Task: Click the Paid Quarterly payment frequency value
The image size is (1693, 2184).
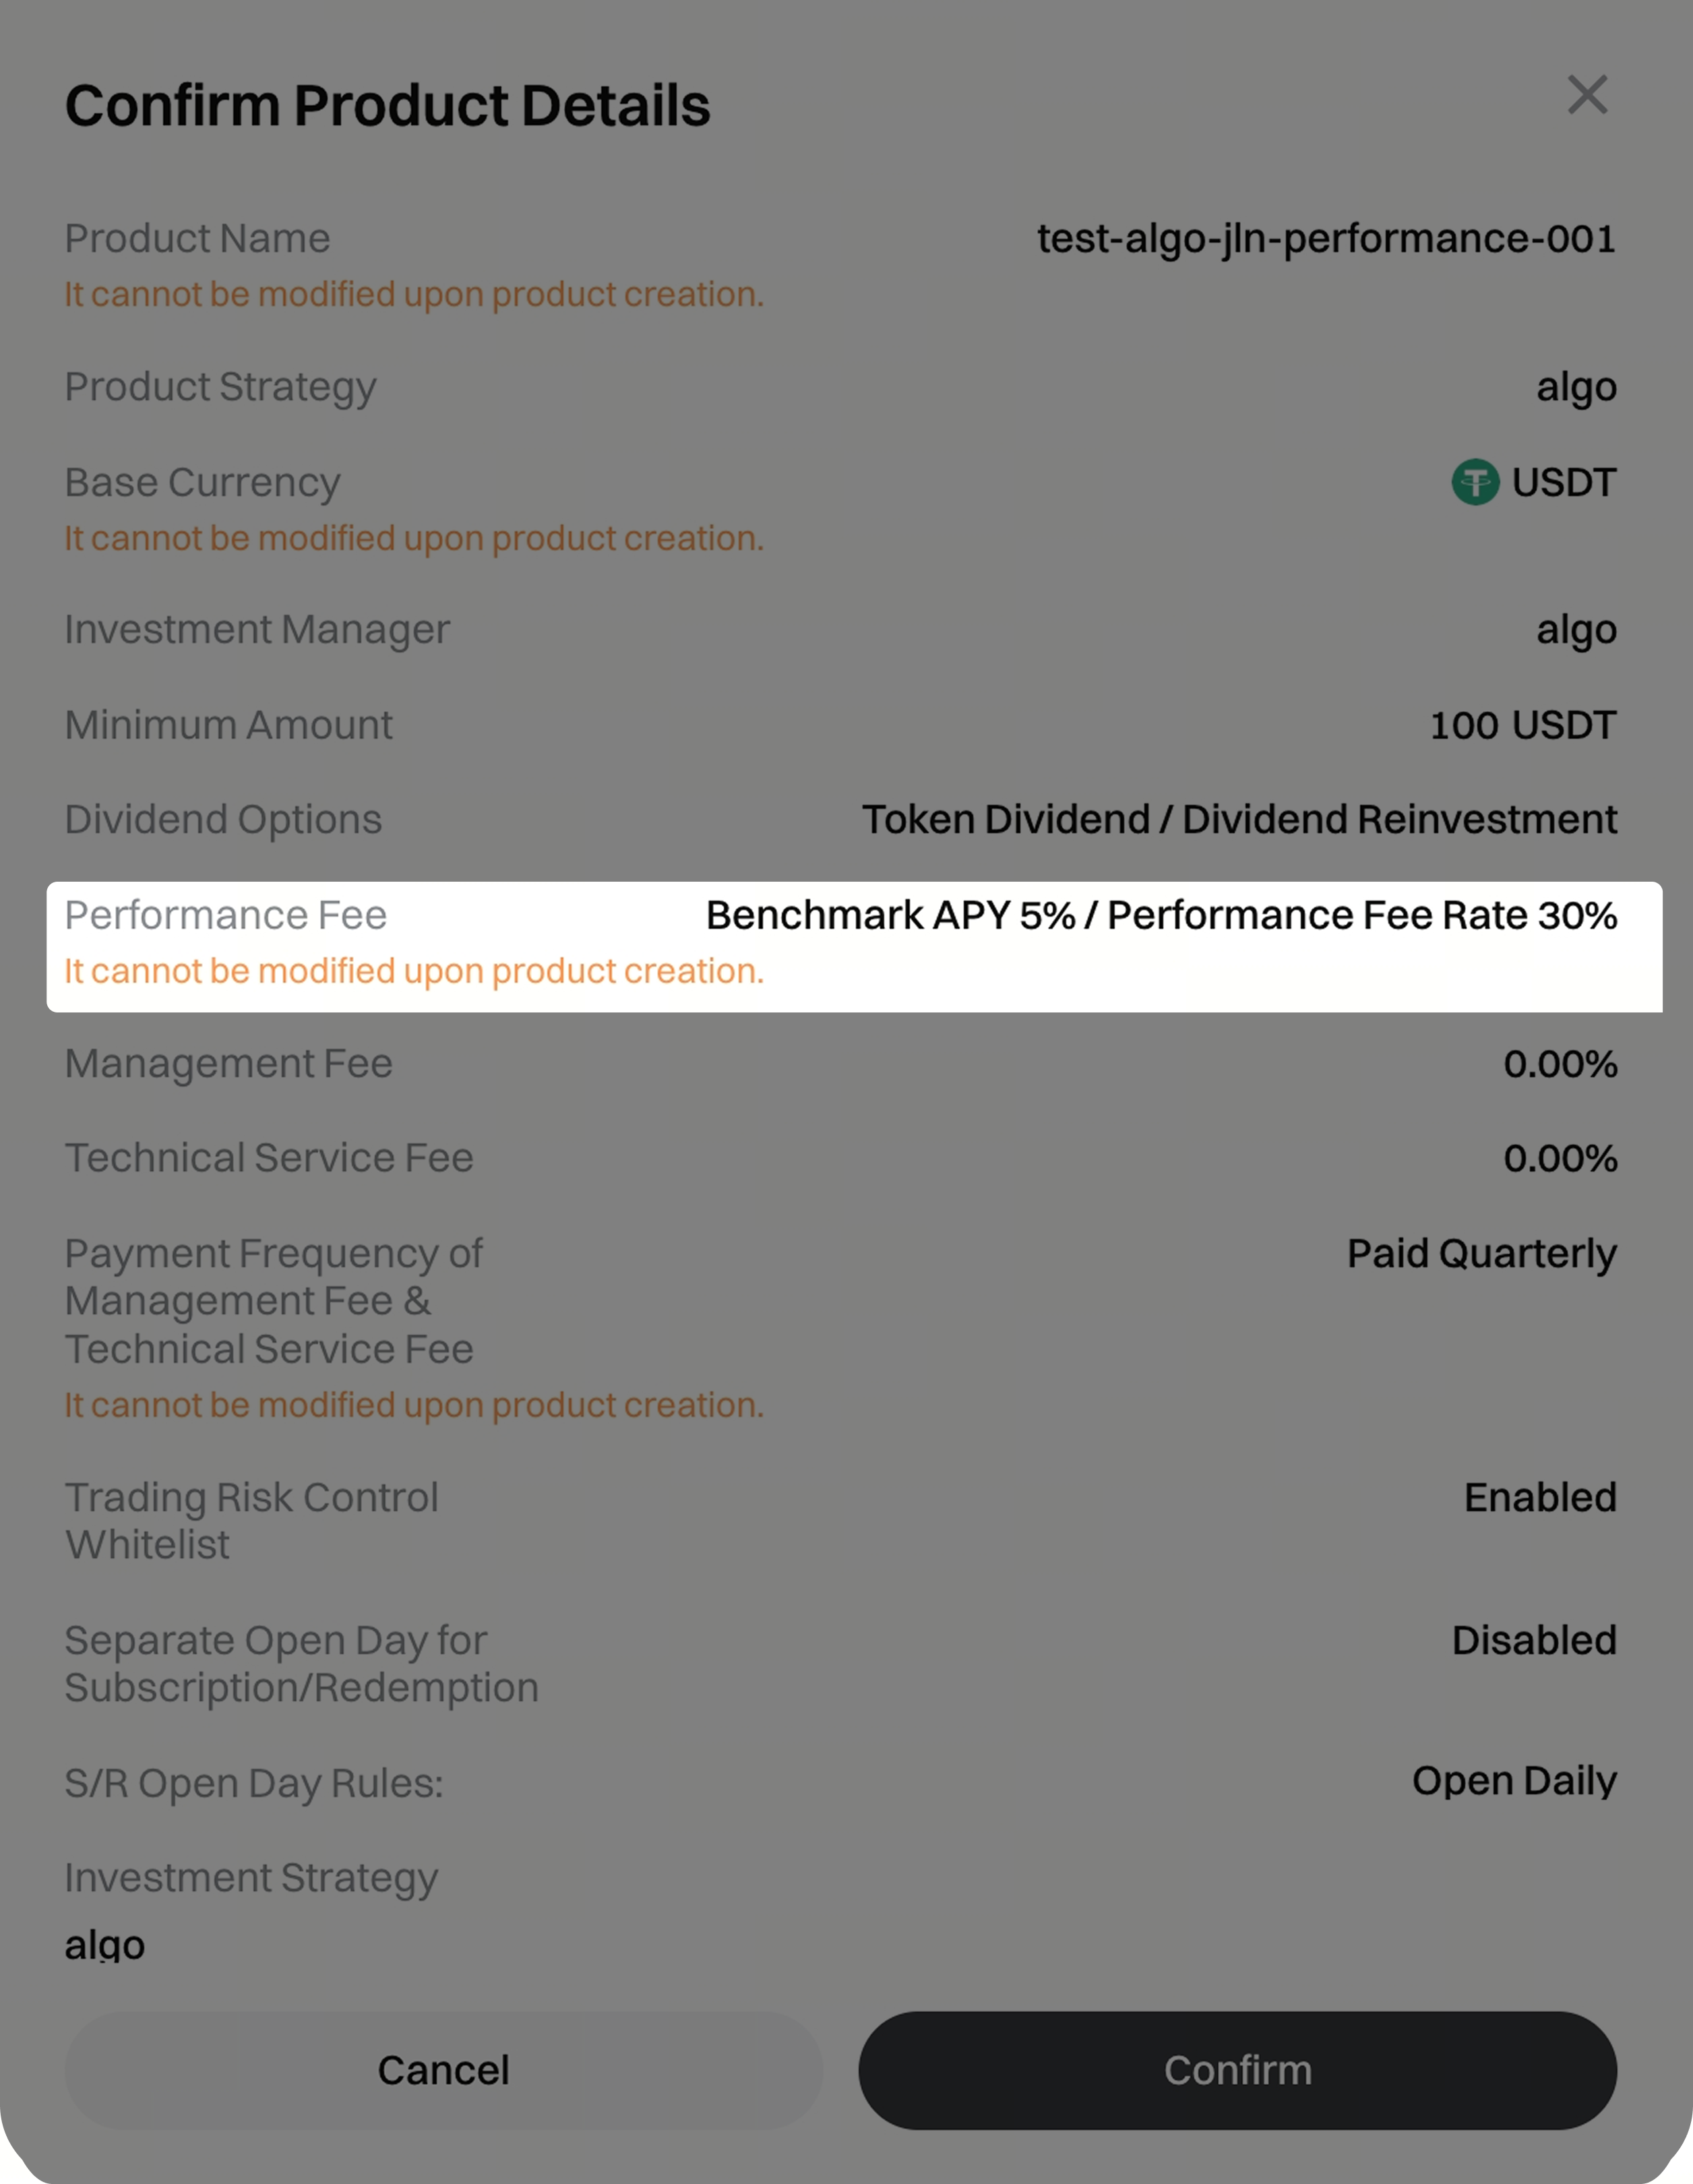Action: pyautogui.click(x=1481, y=1253)
